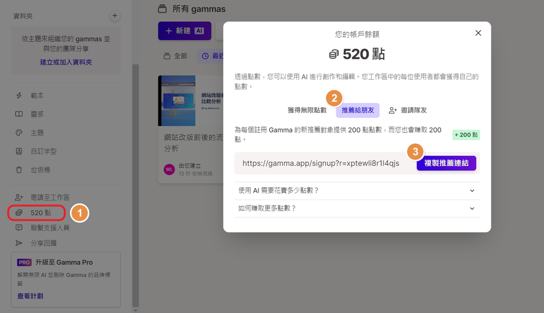Click the 分享回饋 send icon
544x313 pixels.
click(x=19, y=243)
